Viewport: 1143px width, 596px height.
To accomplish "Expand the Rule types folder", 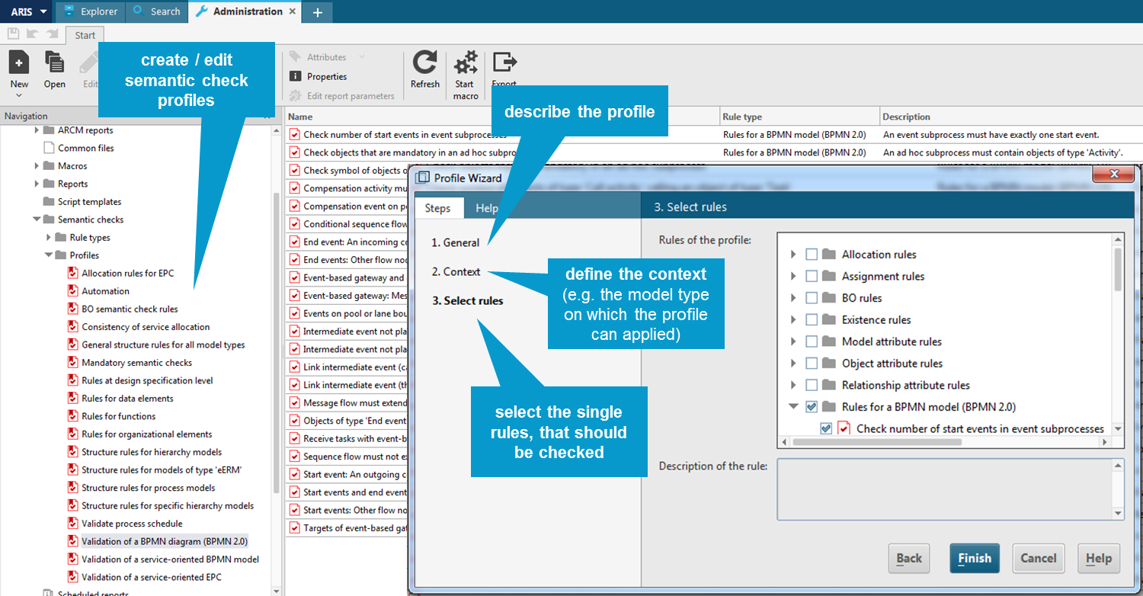I will (49, 237).
